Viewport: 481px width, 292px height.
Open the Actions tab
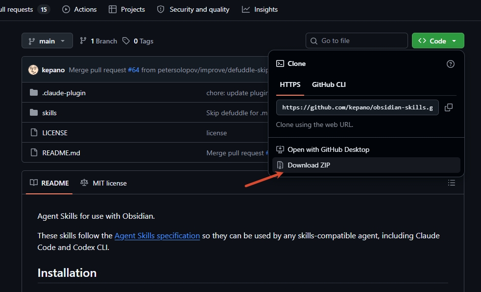click(79, 9)
